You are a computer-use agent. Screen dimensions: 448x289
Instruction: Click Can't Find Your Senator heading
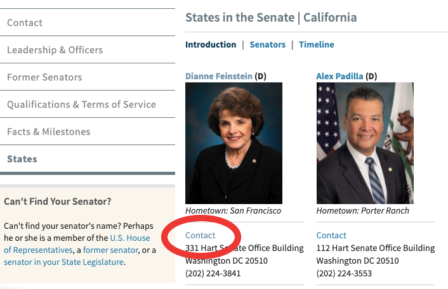[58, 202]
